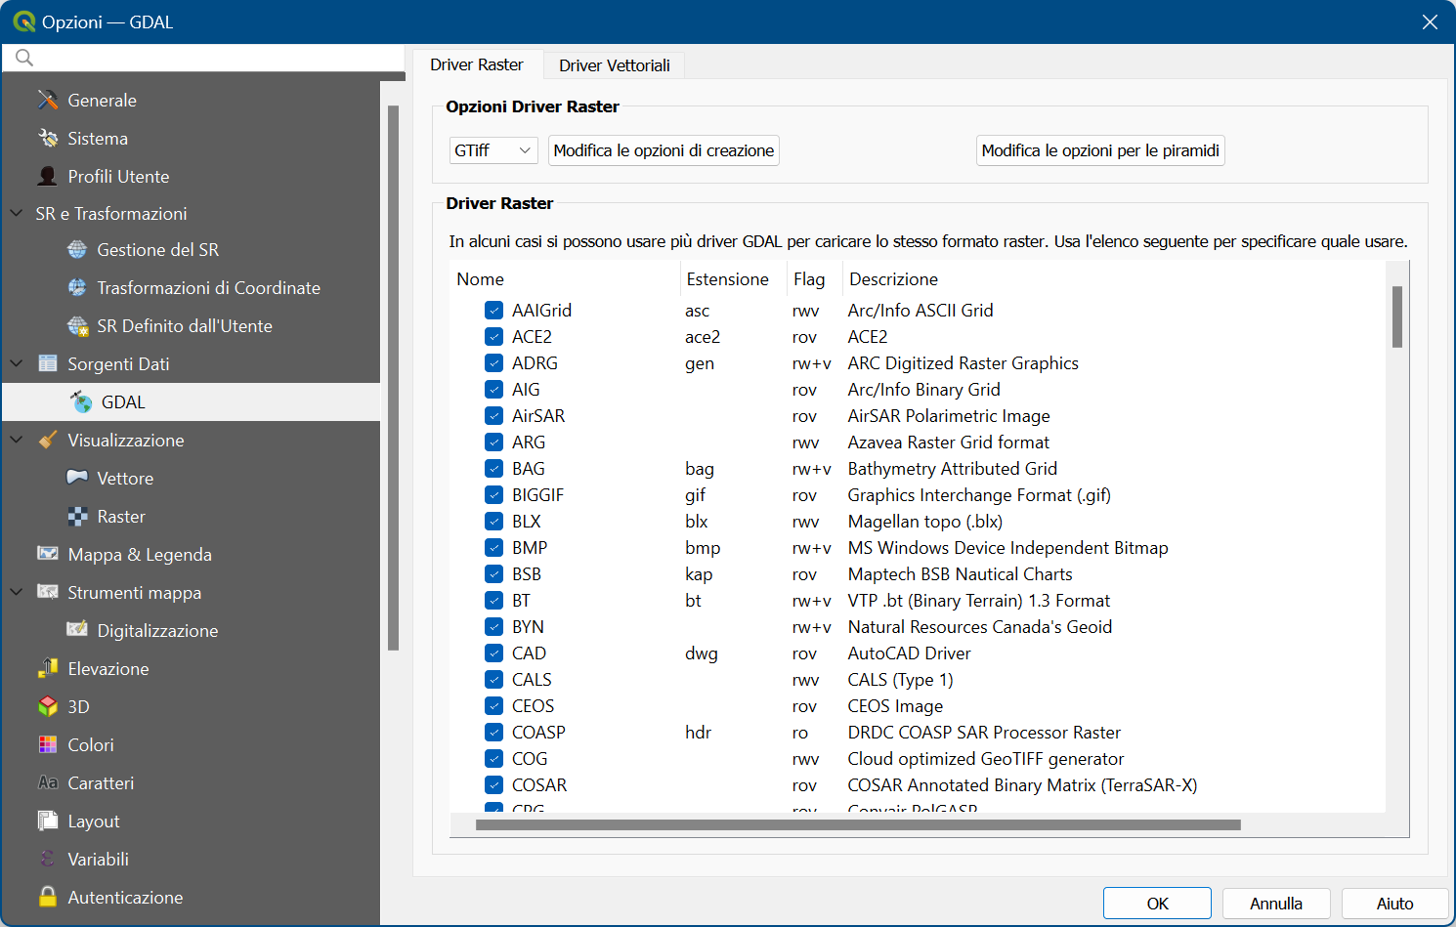Click the Vettore rendering icon
Screen dimensions: 1456x927
click(77, 478)
